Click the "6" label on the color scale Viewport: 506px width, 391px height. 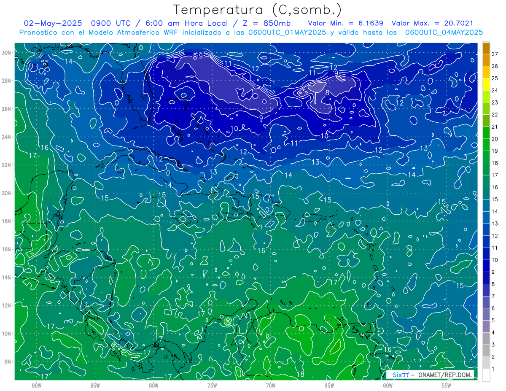(493, 308)
